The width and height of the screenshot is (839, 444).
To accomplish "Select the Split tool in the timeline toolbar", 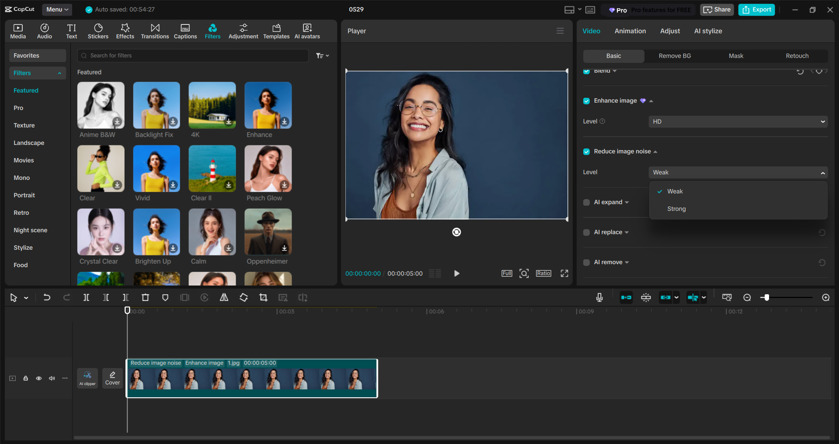I will click(x=86, y=297).
